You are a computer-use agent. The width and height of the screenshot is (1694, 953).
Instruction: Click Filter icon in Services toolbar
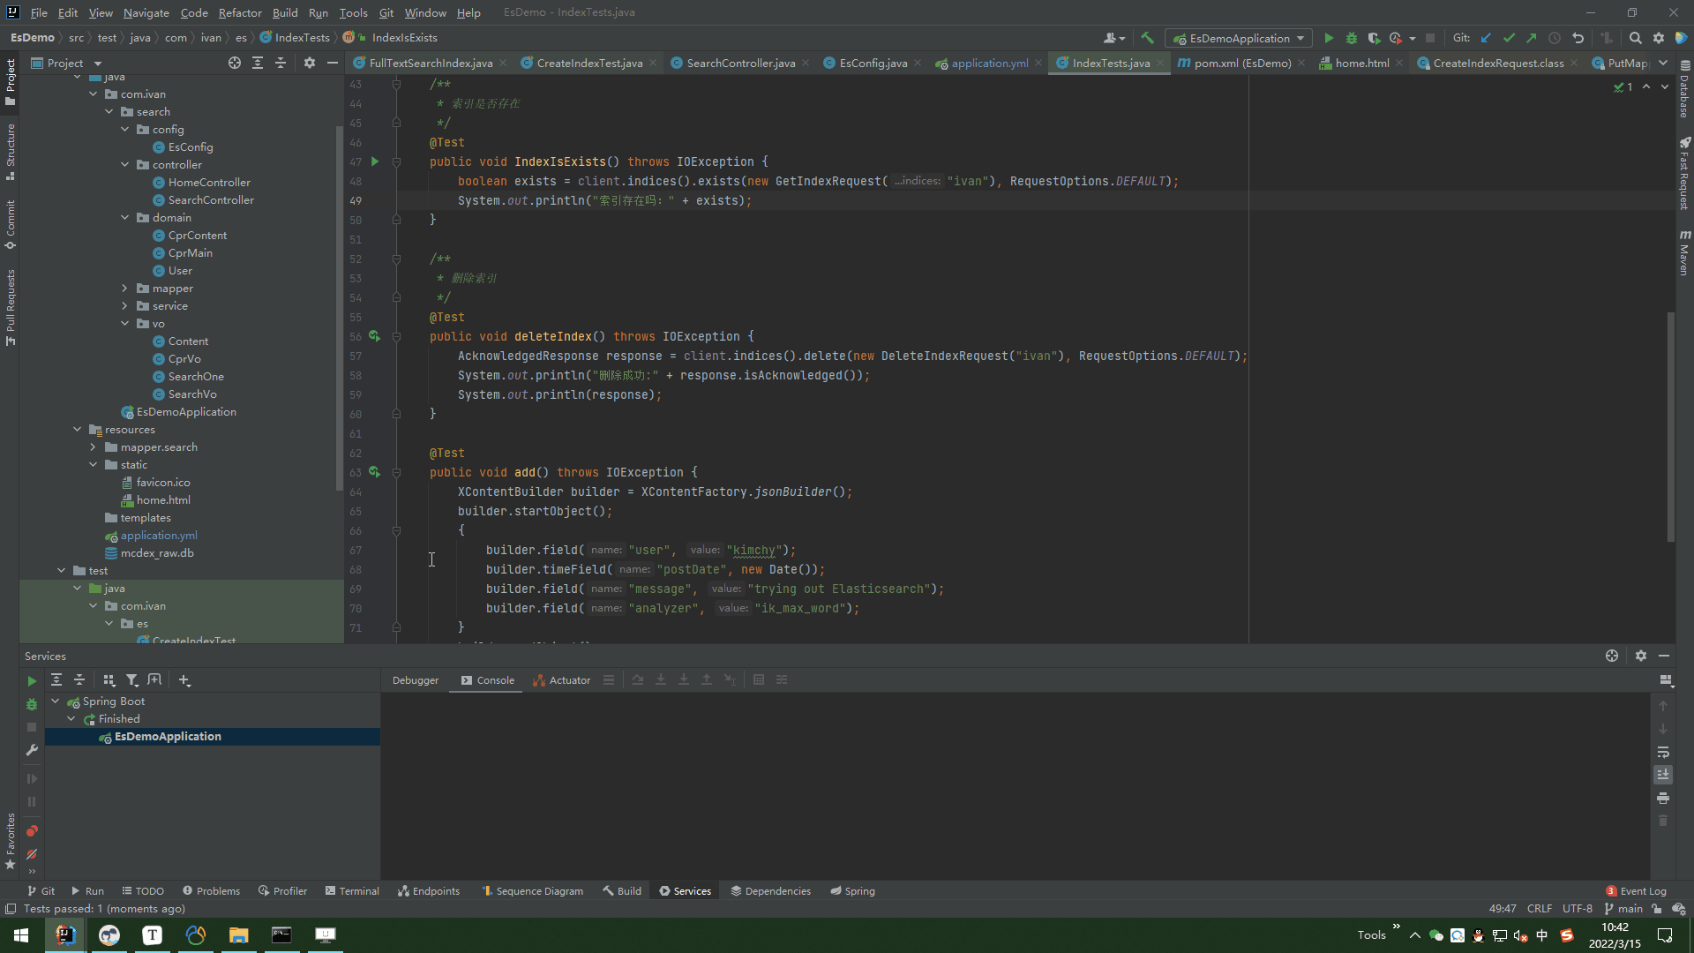click(131, 680)
